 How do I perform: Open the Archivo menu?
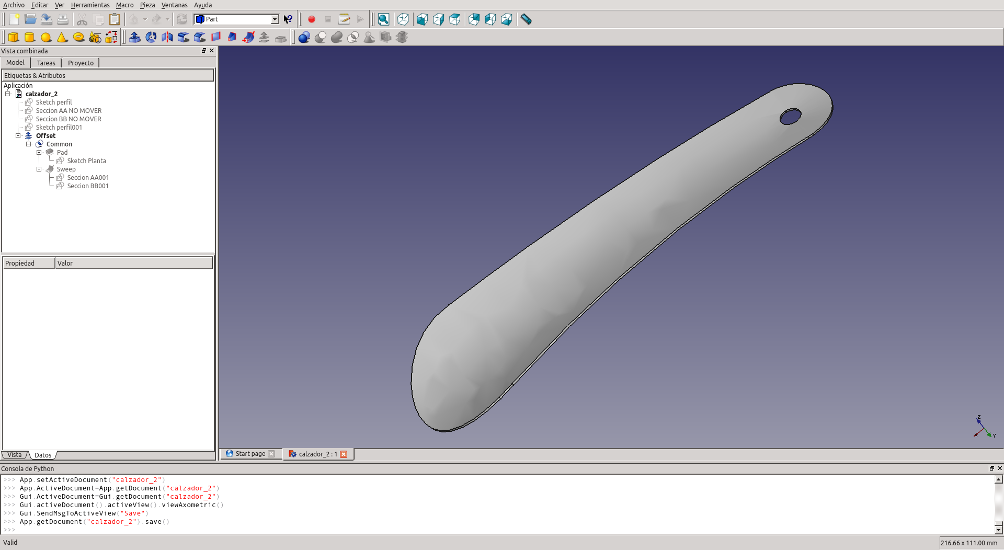14,5
